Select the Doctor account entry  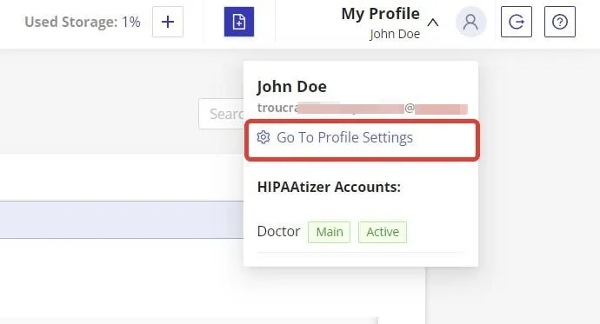278,232
